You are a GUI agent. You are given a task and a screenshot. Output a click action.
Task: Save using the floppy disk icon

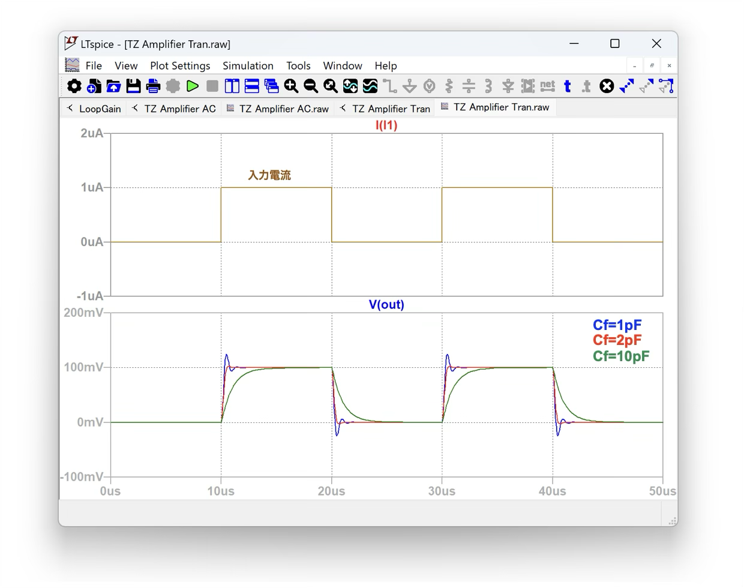pyautogui.click(x=133, y=86)
